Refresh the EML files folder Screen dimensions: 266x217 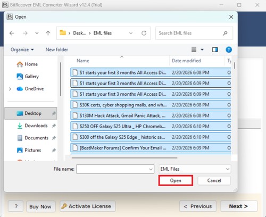point(144,33)
